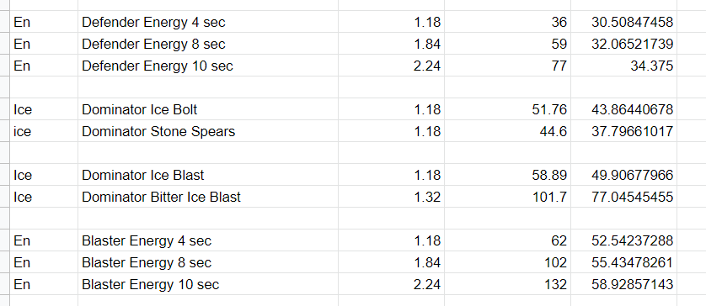Select the 'Dominator Bitter Ice Blast' cell

(x=208, y=197)
